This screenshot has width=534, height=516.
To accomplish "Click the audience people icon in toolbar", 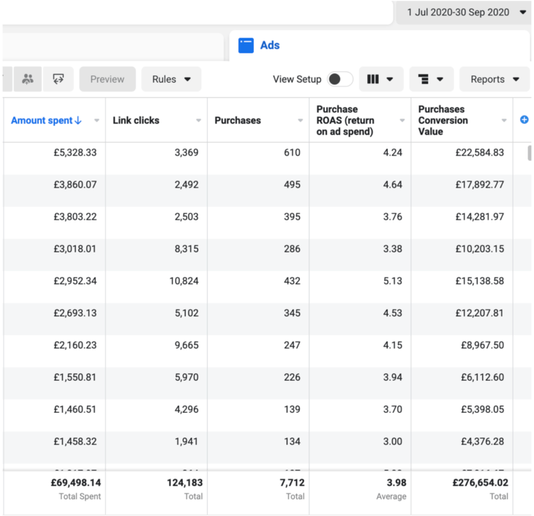I will pos(28,79).
